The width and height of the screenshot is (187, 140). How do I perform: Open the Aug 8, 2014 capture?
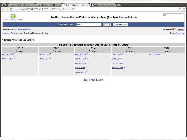(x=80, y=68)
